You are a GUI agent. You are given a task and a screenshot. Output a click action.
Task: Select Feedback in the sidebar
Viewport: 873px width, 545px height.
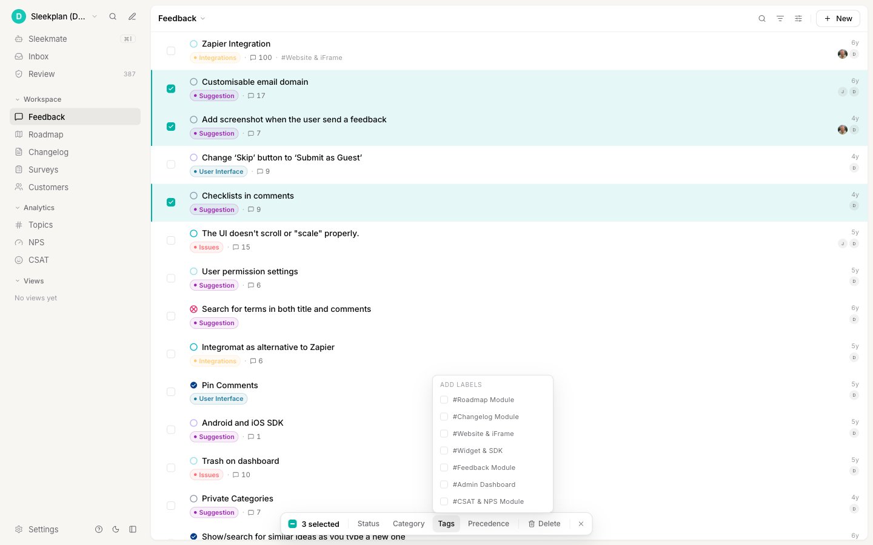(x=75, y=117)
